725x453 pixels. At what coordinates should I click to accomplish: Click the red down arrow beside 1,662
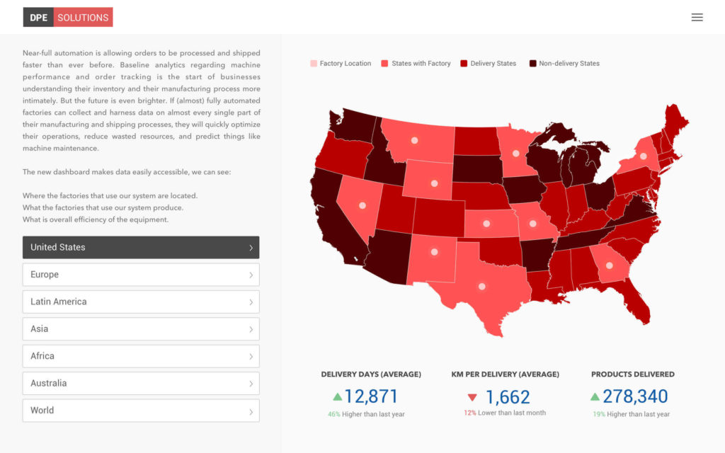click(472, 397)
